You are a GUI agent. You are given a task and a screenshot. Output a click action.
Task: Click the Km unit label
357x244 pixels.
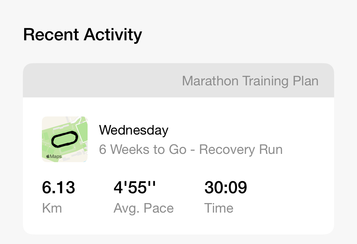[x=52, y=208]
